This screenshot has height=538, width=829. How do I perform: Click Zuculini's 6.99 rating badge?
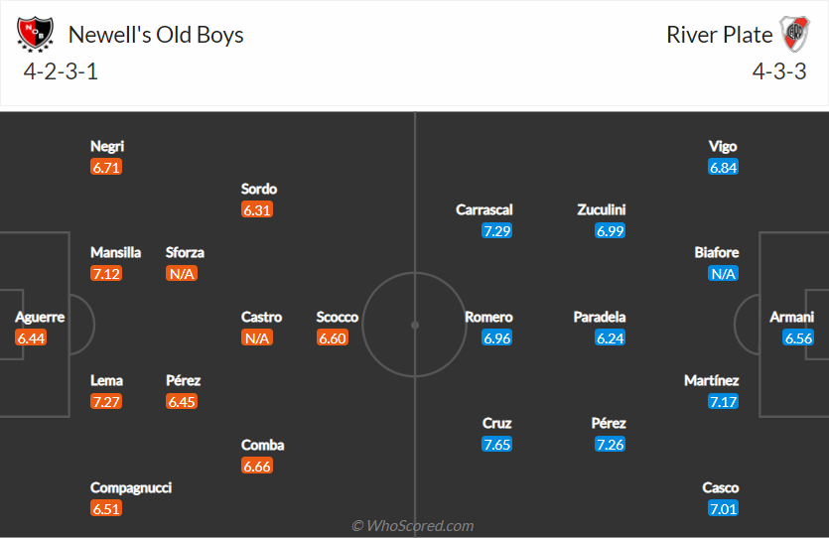(x=610, y=231)
